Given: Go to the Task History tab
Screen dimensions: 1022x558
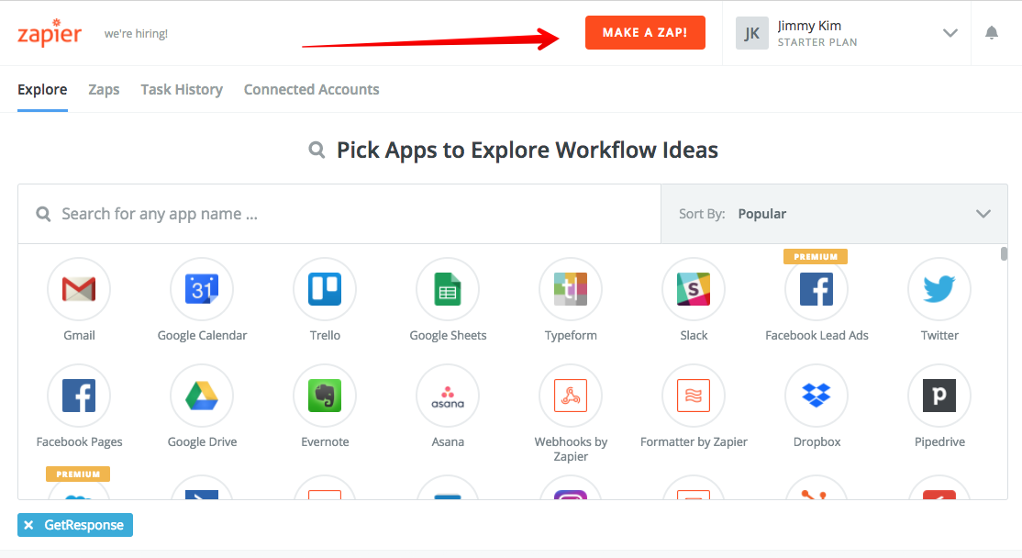Looking at the screenshot, I should coord(182,89).
